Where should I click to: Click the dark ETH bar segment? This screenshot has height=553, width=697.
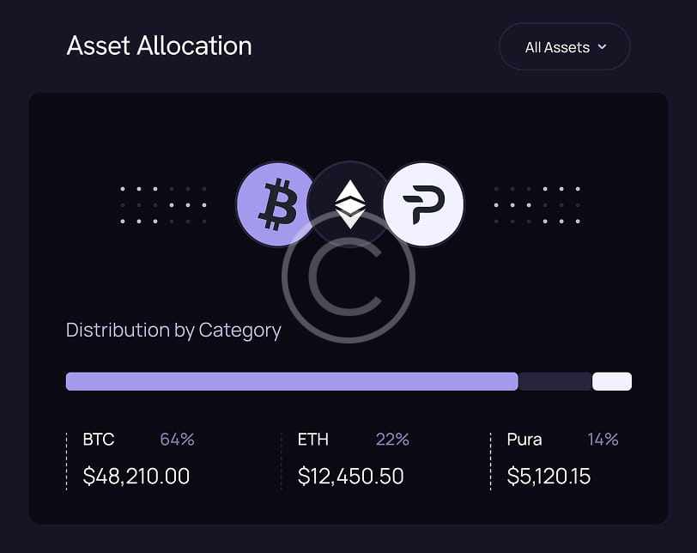[x=555, y=381]
